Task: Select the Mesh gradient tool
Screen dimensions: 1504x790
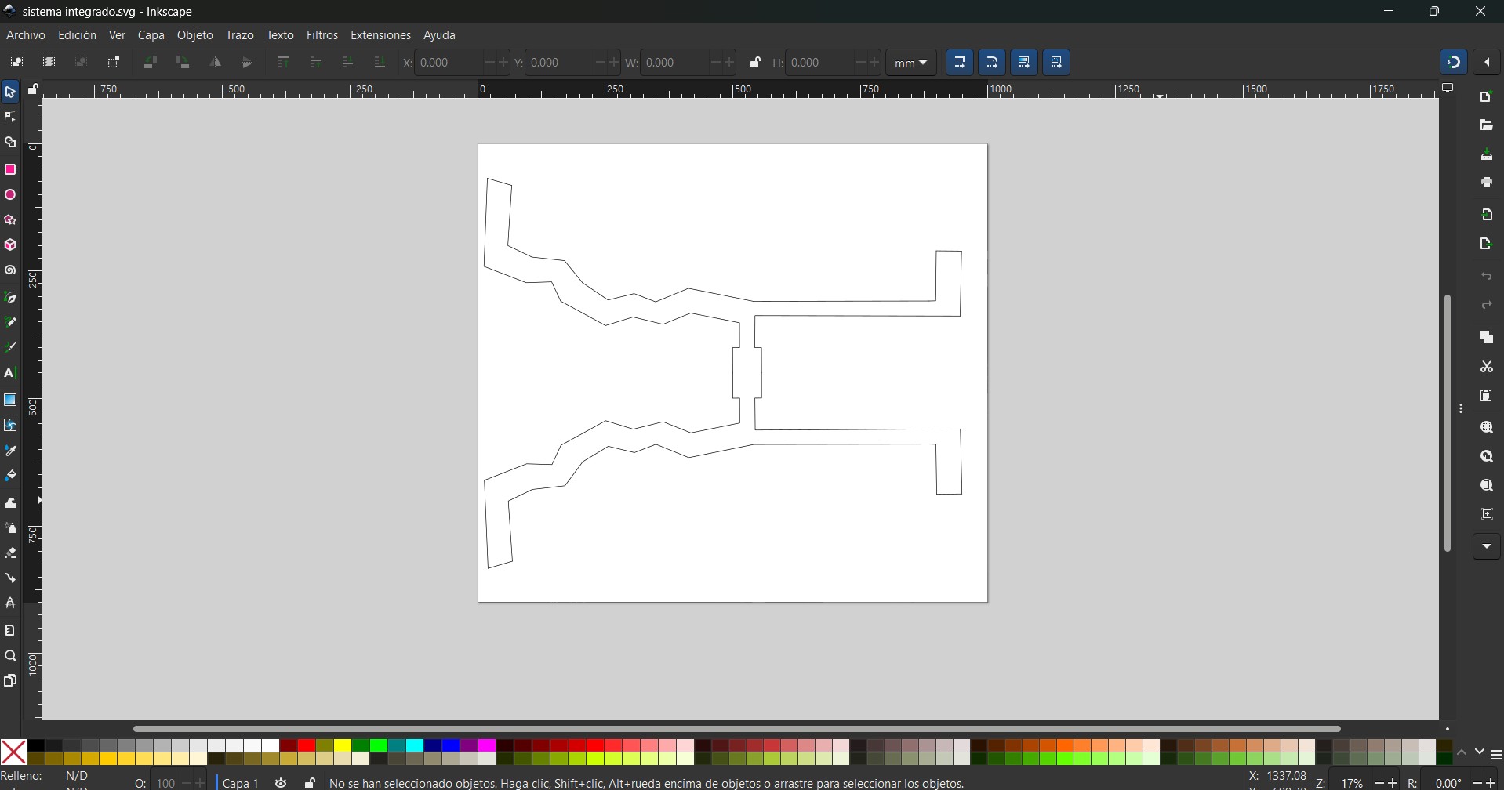Action: point(10,425)
